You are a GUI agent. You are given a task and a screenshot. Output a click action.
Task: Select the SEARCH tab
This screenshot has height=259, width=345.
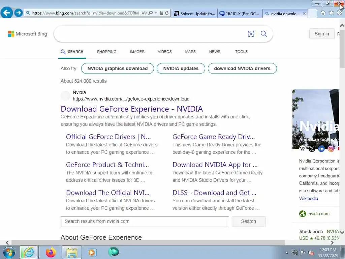[72, 52]
